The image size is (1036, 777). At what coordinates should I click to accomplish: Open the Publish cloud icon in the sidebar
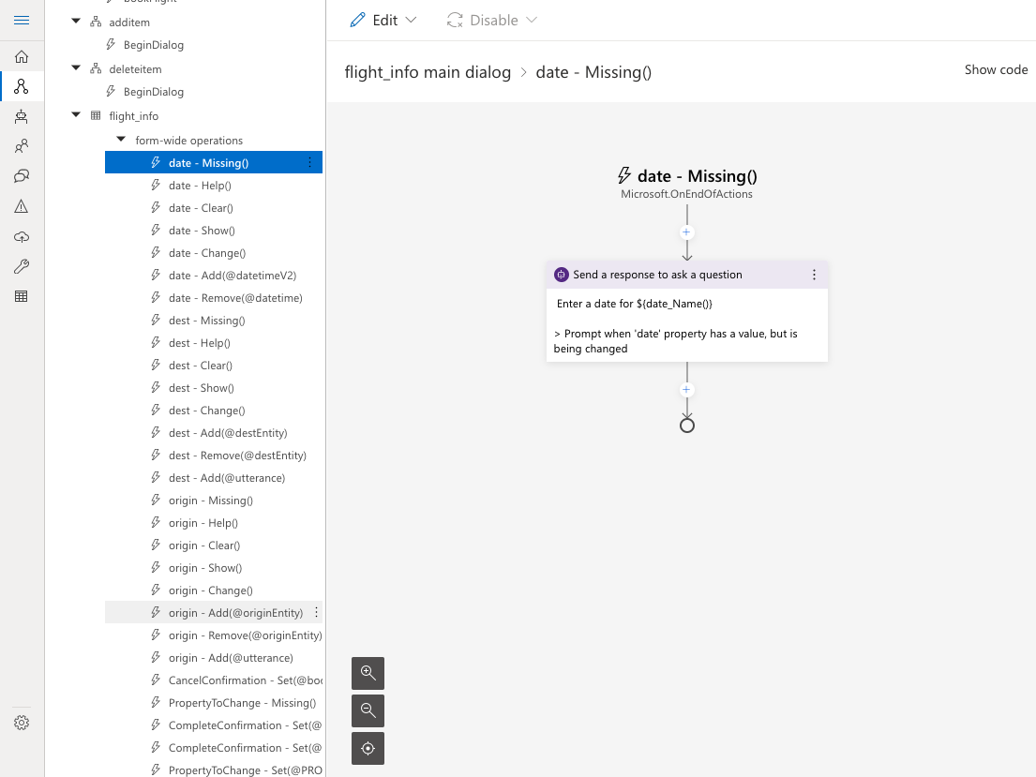pos(22,237)
